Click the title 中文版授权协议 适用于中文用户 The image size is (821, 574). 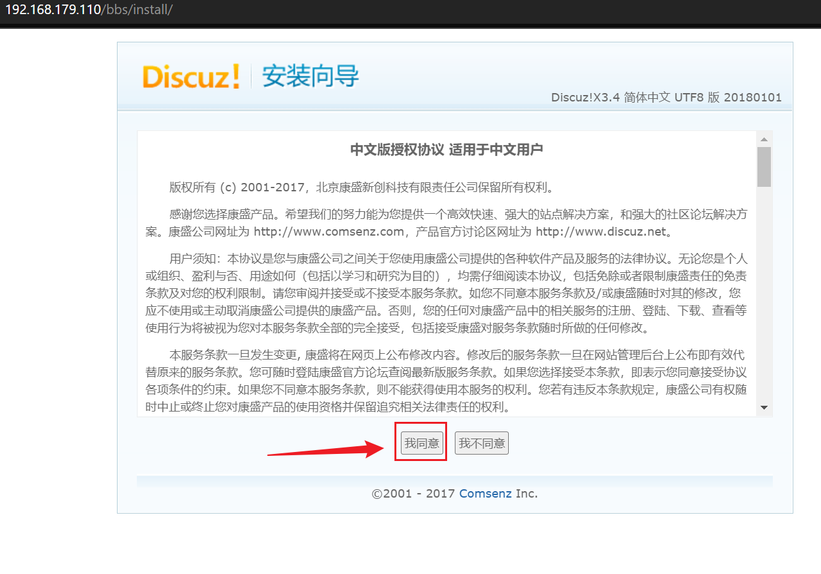coord(446,150)
